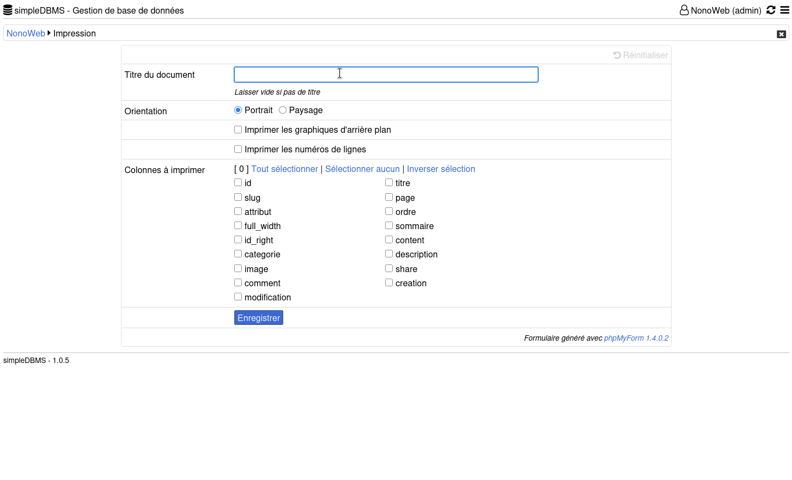Click the Sélectionner aucun link

[362, 169]
